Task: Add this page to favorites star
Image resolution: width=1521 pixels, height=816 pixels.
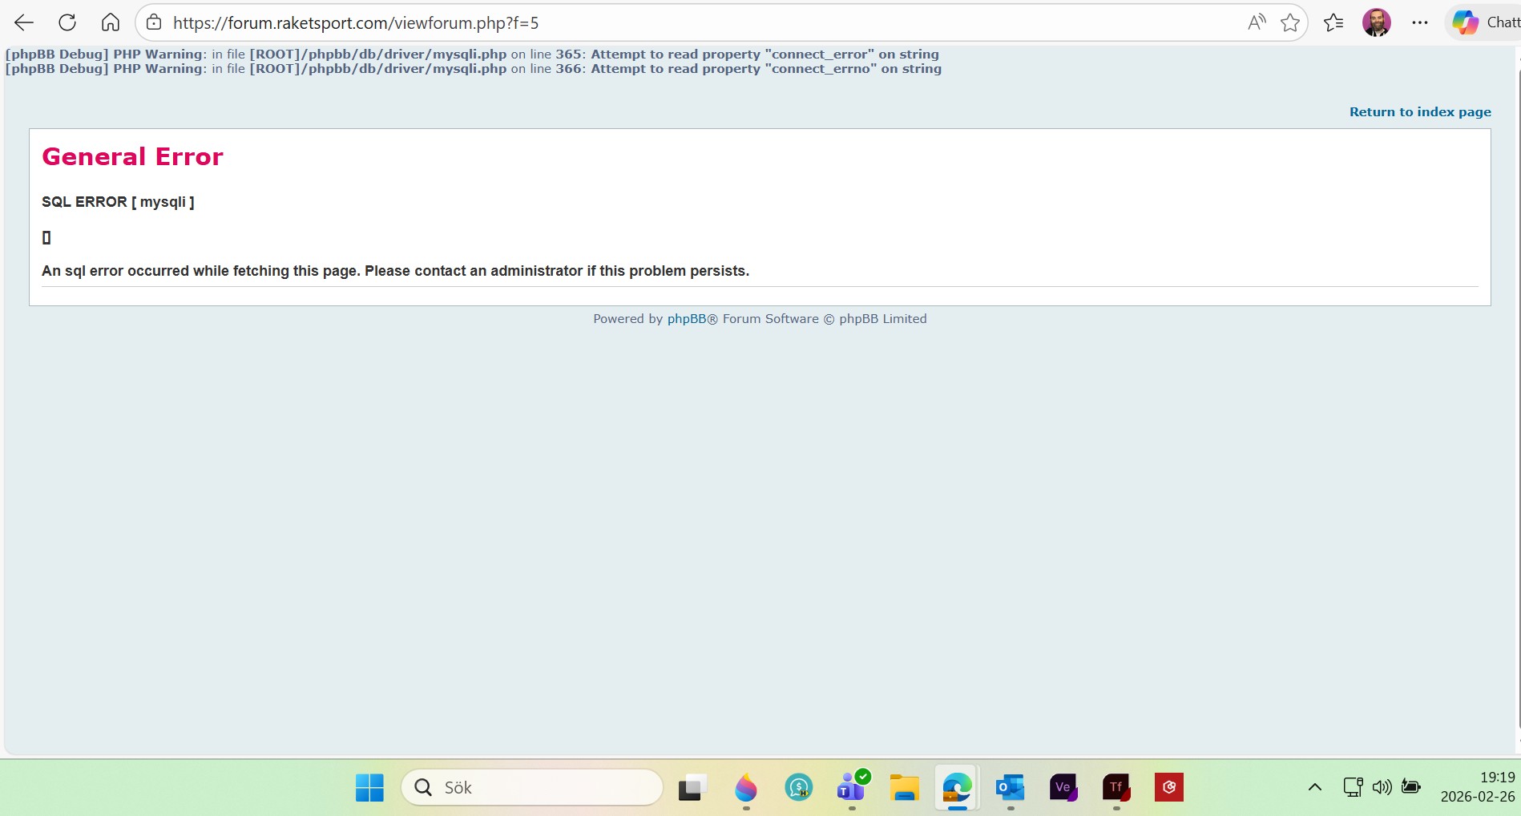Action: click(1289, 22)
